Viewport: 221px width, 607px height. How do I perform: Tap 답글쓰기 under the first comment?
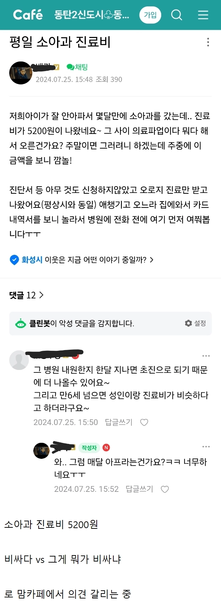point(119,422)
